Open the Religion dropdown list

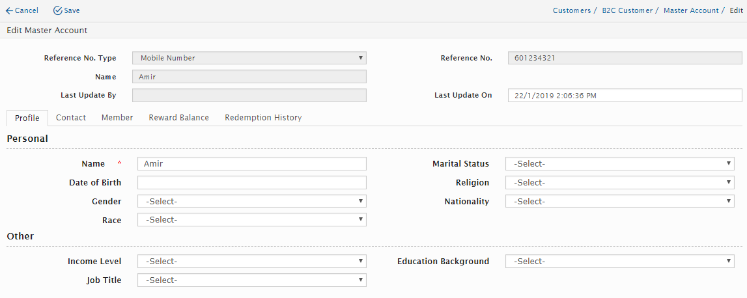(x=619, y=183)
